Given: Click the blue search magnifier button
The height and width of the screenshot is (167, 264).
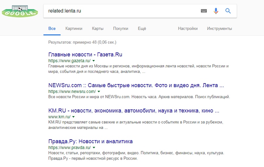Looking at the screenshot, I should click(x=228, y=11).
